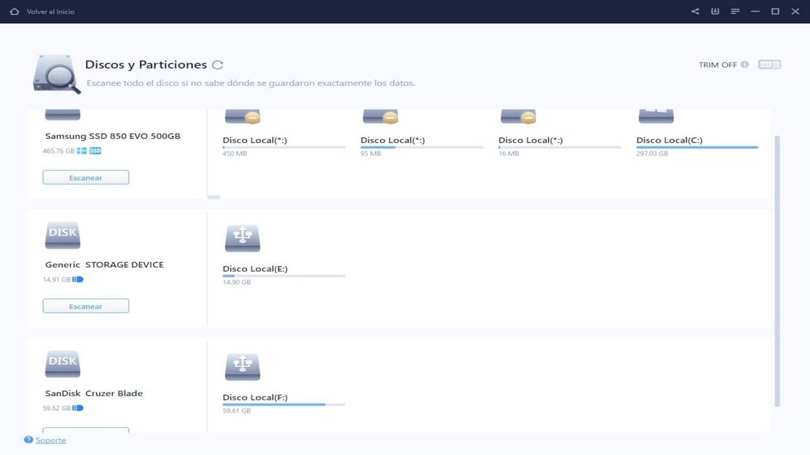Click the SSD badge next to 465.76 GB
810x455 pixels.
(95, 151)
